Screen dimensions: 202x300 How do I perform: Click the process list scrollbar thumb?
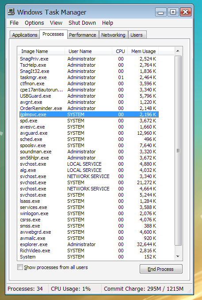point(178,151)
